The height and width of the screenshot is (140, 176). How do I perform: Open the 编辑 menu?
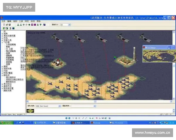[x=9, y=21]
